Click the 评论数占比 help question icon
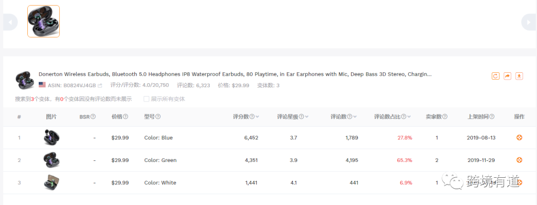The image size is (537, 205). click(x=404, y=117)
